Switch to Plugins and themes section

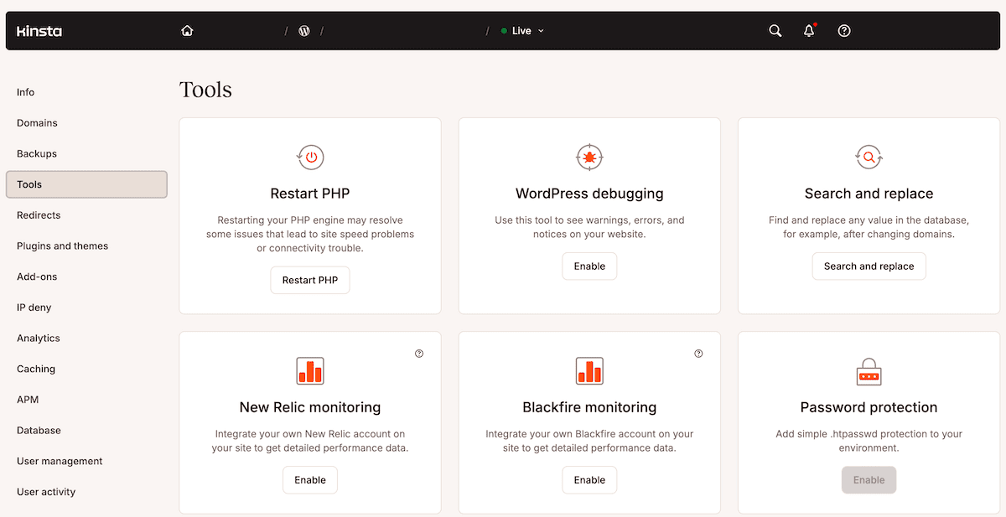coord(62,246)
